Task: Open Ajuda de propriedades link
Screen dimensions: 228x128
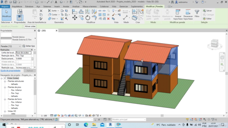Action: click(x=10, y=70)
